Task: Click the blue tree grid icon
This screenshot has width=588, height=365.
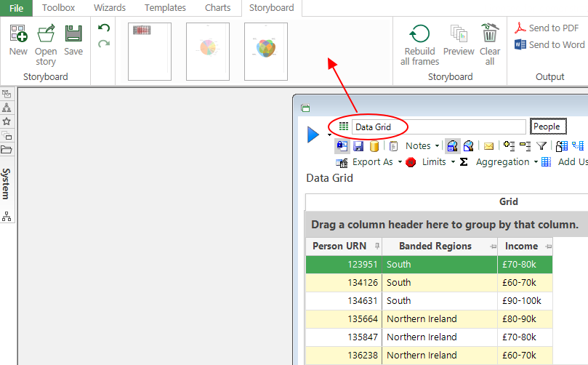Action: pos(578,145)
